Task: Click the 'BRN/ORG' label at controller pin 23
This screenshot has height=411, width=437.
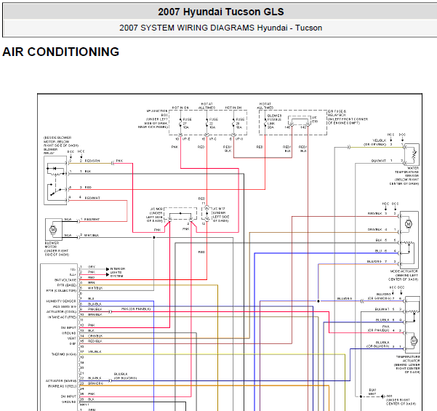Action: 95,383
